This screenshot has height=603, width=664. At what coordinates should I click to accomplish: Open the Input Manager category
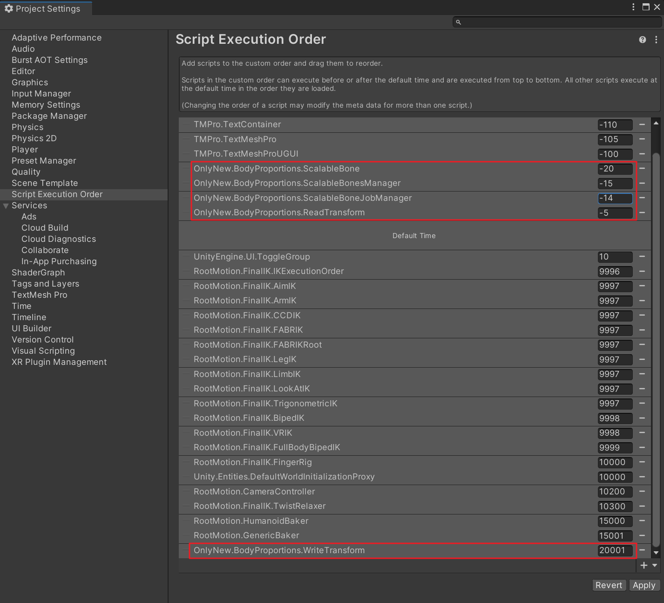pyautogui.click(x=41, y=94)
